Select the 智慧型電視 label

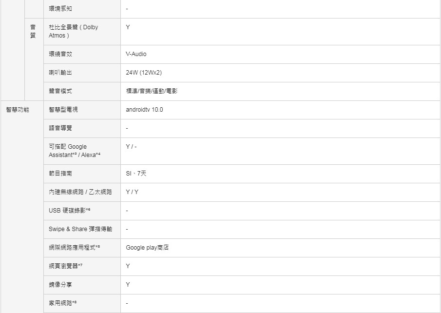coord(63,110)
